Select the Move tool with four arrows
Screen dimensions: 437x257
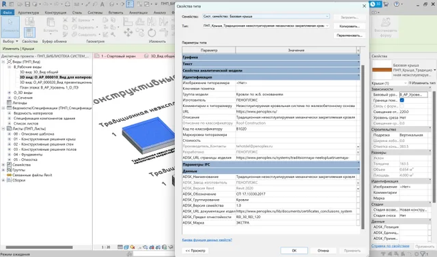point(128,33)
